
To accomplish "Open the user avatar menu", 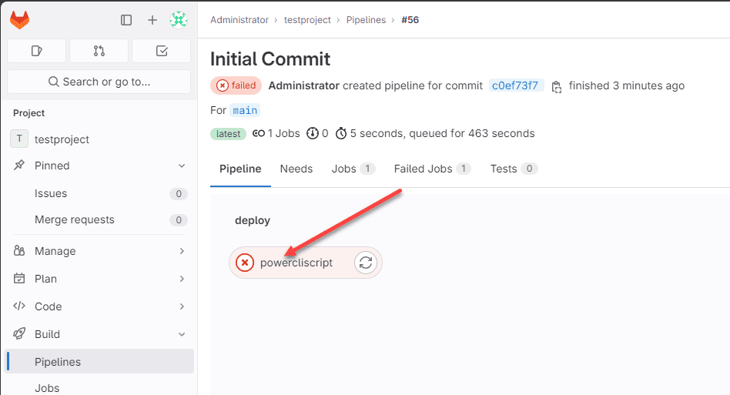I will (179, 20).
